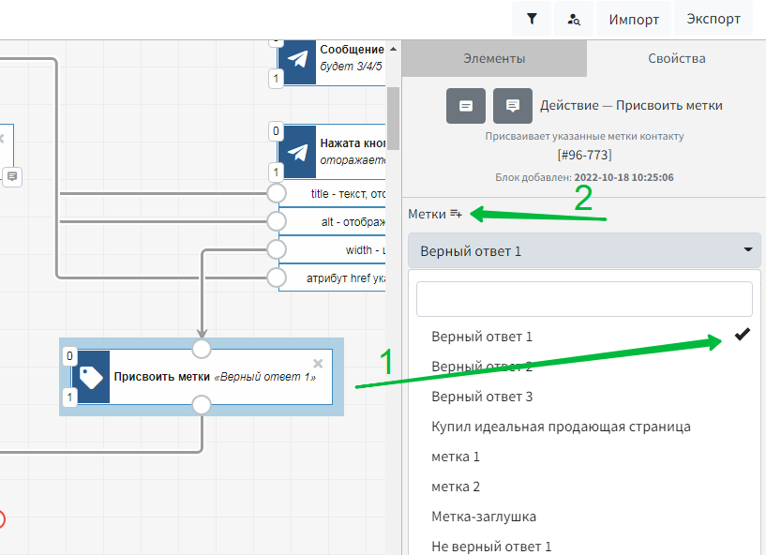
Task: Click paper plane icon on Сообщение block
Action: coord(297,60)
